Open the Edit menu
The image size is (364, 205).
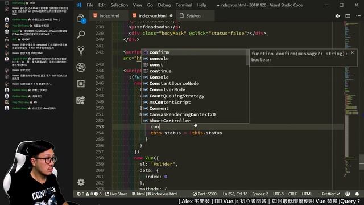(102, 5)
